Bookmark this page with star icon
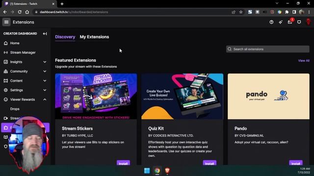 (x=241, y=12)
